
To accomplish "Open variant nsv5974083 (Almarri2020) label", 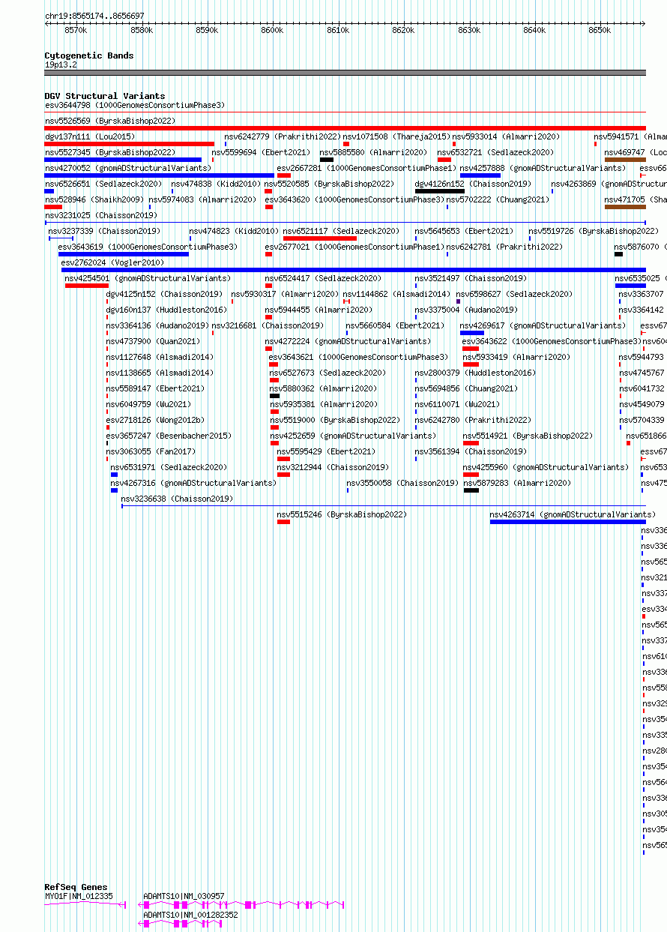I will click(x=202, y=200).
